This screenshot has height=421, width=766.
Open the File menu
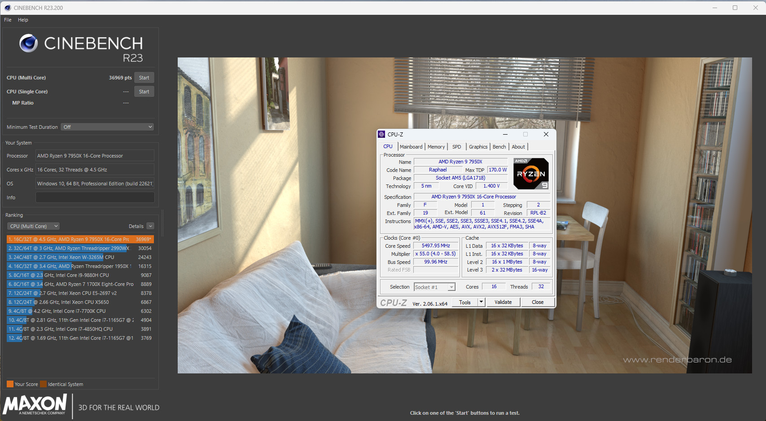click(8, 20)
